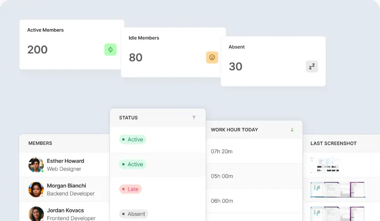
Task: Click the Web Designer role text
Action: pos(64,169)
